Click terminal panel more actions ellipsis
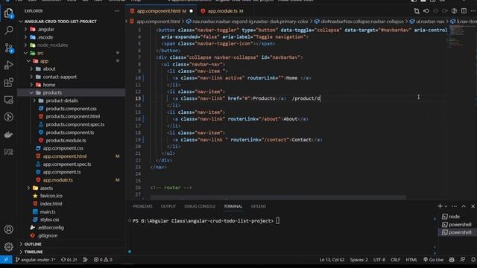 tap(454, 206)
